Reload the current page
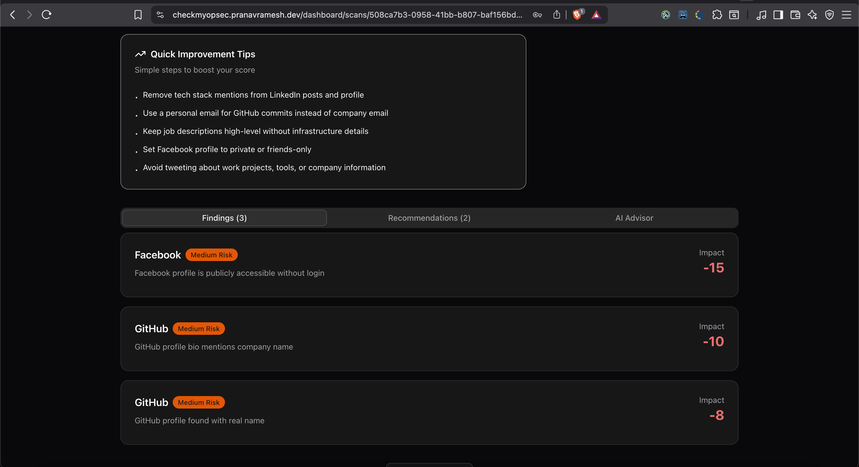Image resolution: width=859 pixels, height=467 pixels. click(x=46, y=15)
